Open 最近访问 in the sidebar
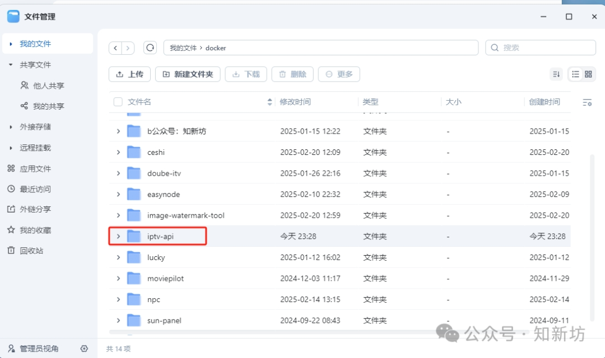The image size is (605, 358). (x=35, y=189)
